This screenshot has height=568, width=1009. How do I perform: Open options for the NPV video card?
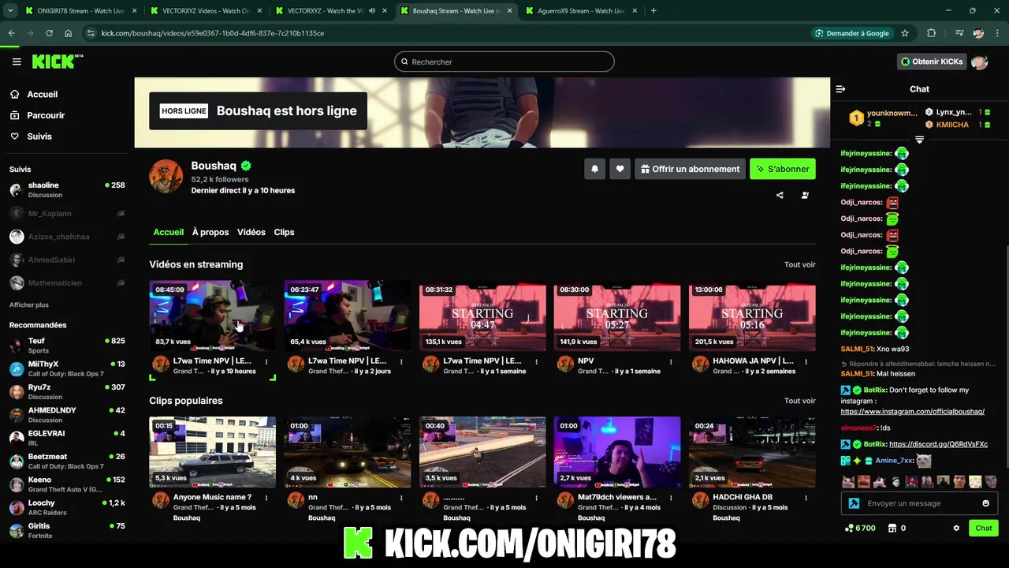click(671, 361)
